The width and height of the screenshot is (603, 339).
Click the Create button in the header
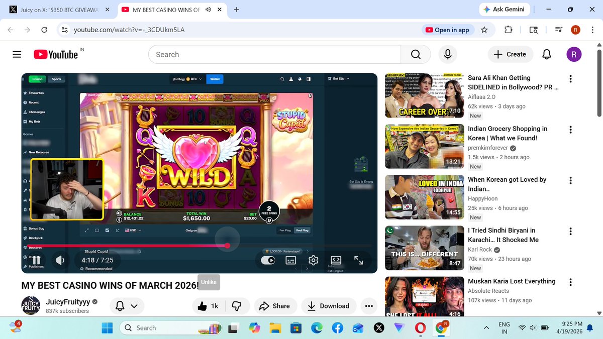pos(510,54)
